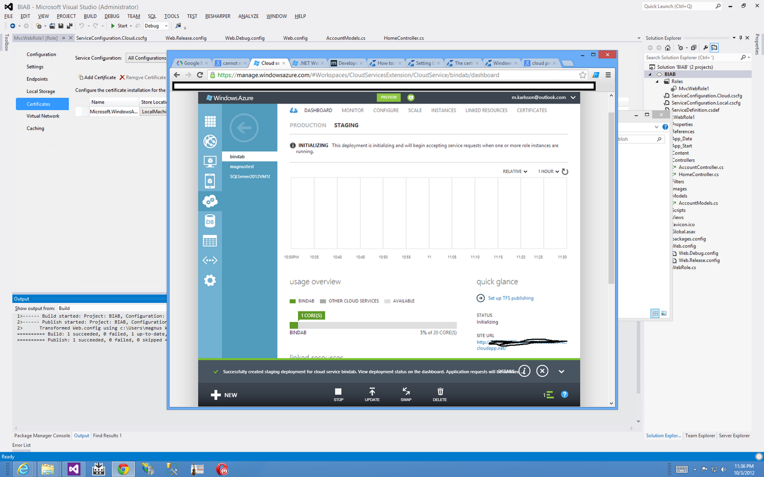
Task: Expand account menu for m.karlsson@outlook.com
Action: [573, 97]
